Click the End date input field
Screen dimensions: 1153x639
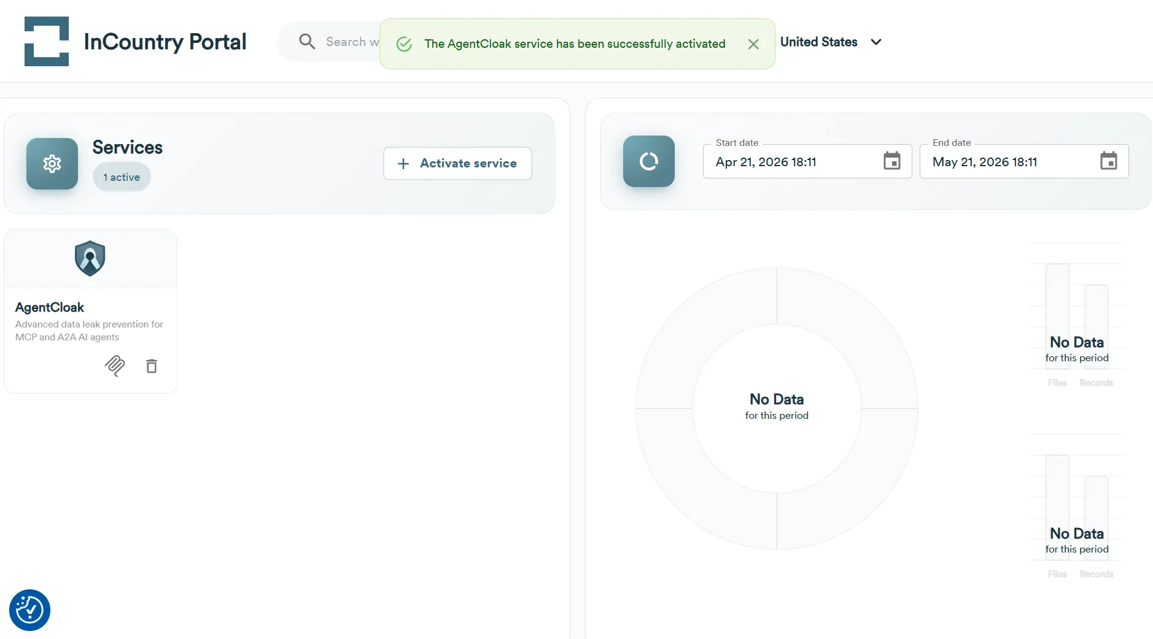click(1024, 161)
